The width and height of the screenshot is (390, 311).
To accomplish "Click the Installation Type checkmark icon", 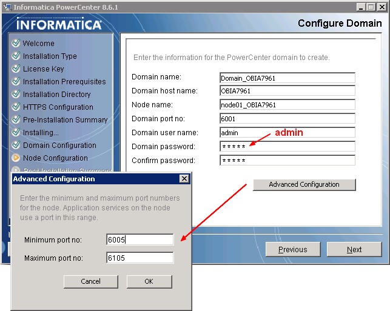I will click(x=16, y=56).
